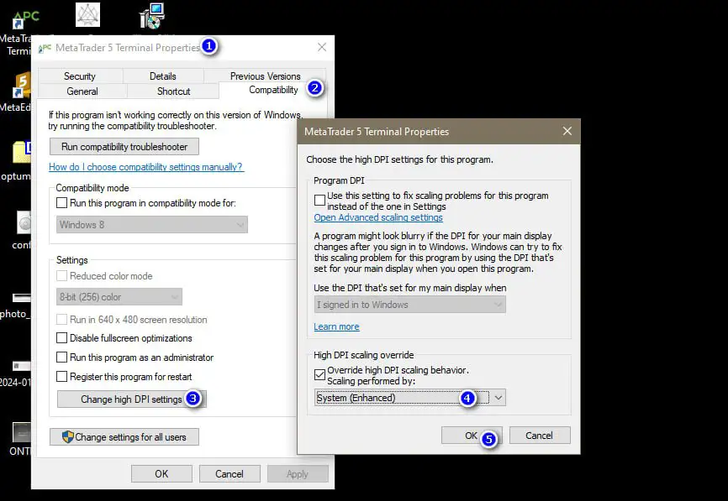
Task: Click the triangle logo desktop icon
Action: (x=87, y=14)
